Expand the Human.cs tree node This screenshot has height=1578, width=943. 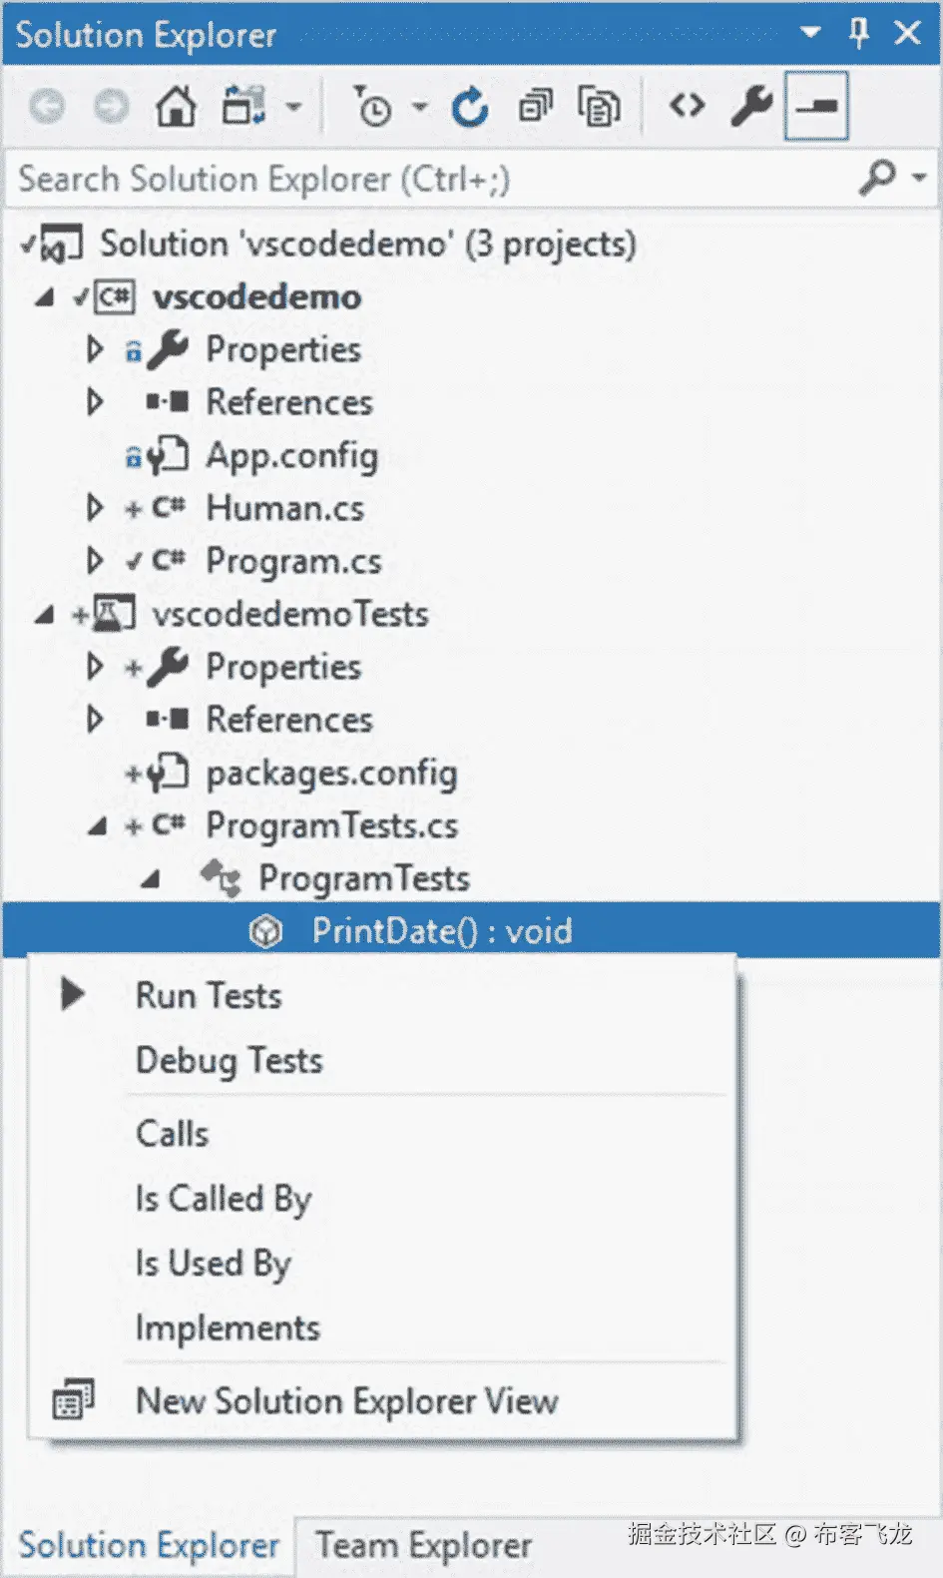pyautogui.click(x=95, y=508)
